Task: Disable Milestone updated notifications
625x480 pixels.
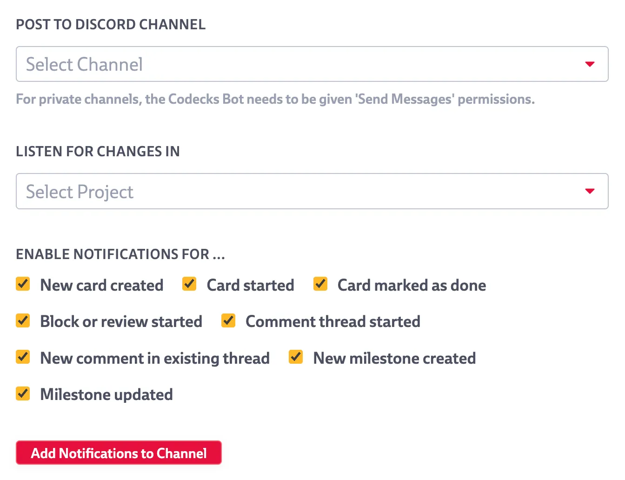Action: pos(23,394)
